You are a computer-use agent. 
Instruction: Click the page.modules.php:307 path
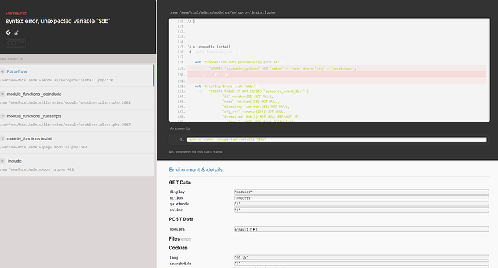pyautogui.click(x=43, y=147)
